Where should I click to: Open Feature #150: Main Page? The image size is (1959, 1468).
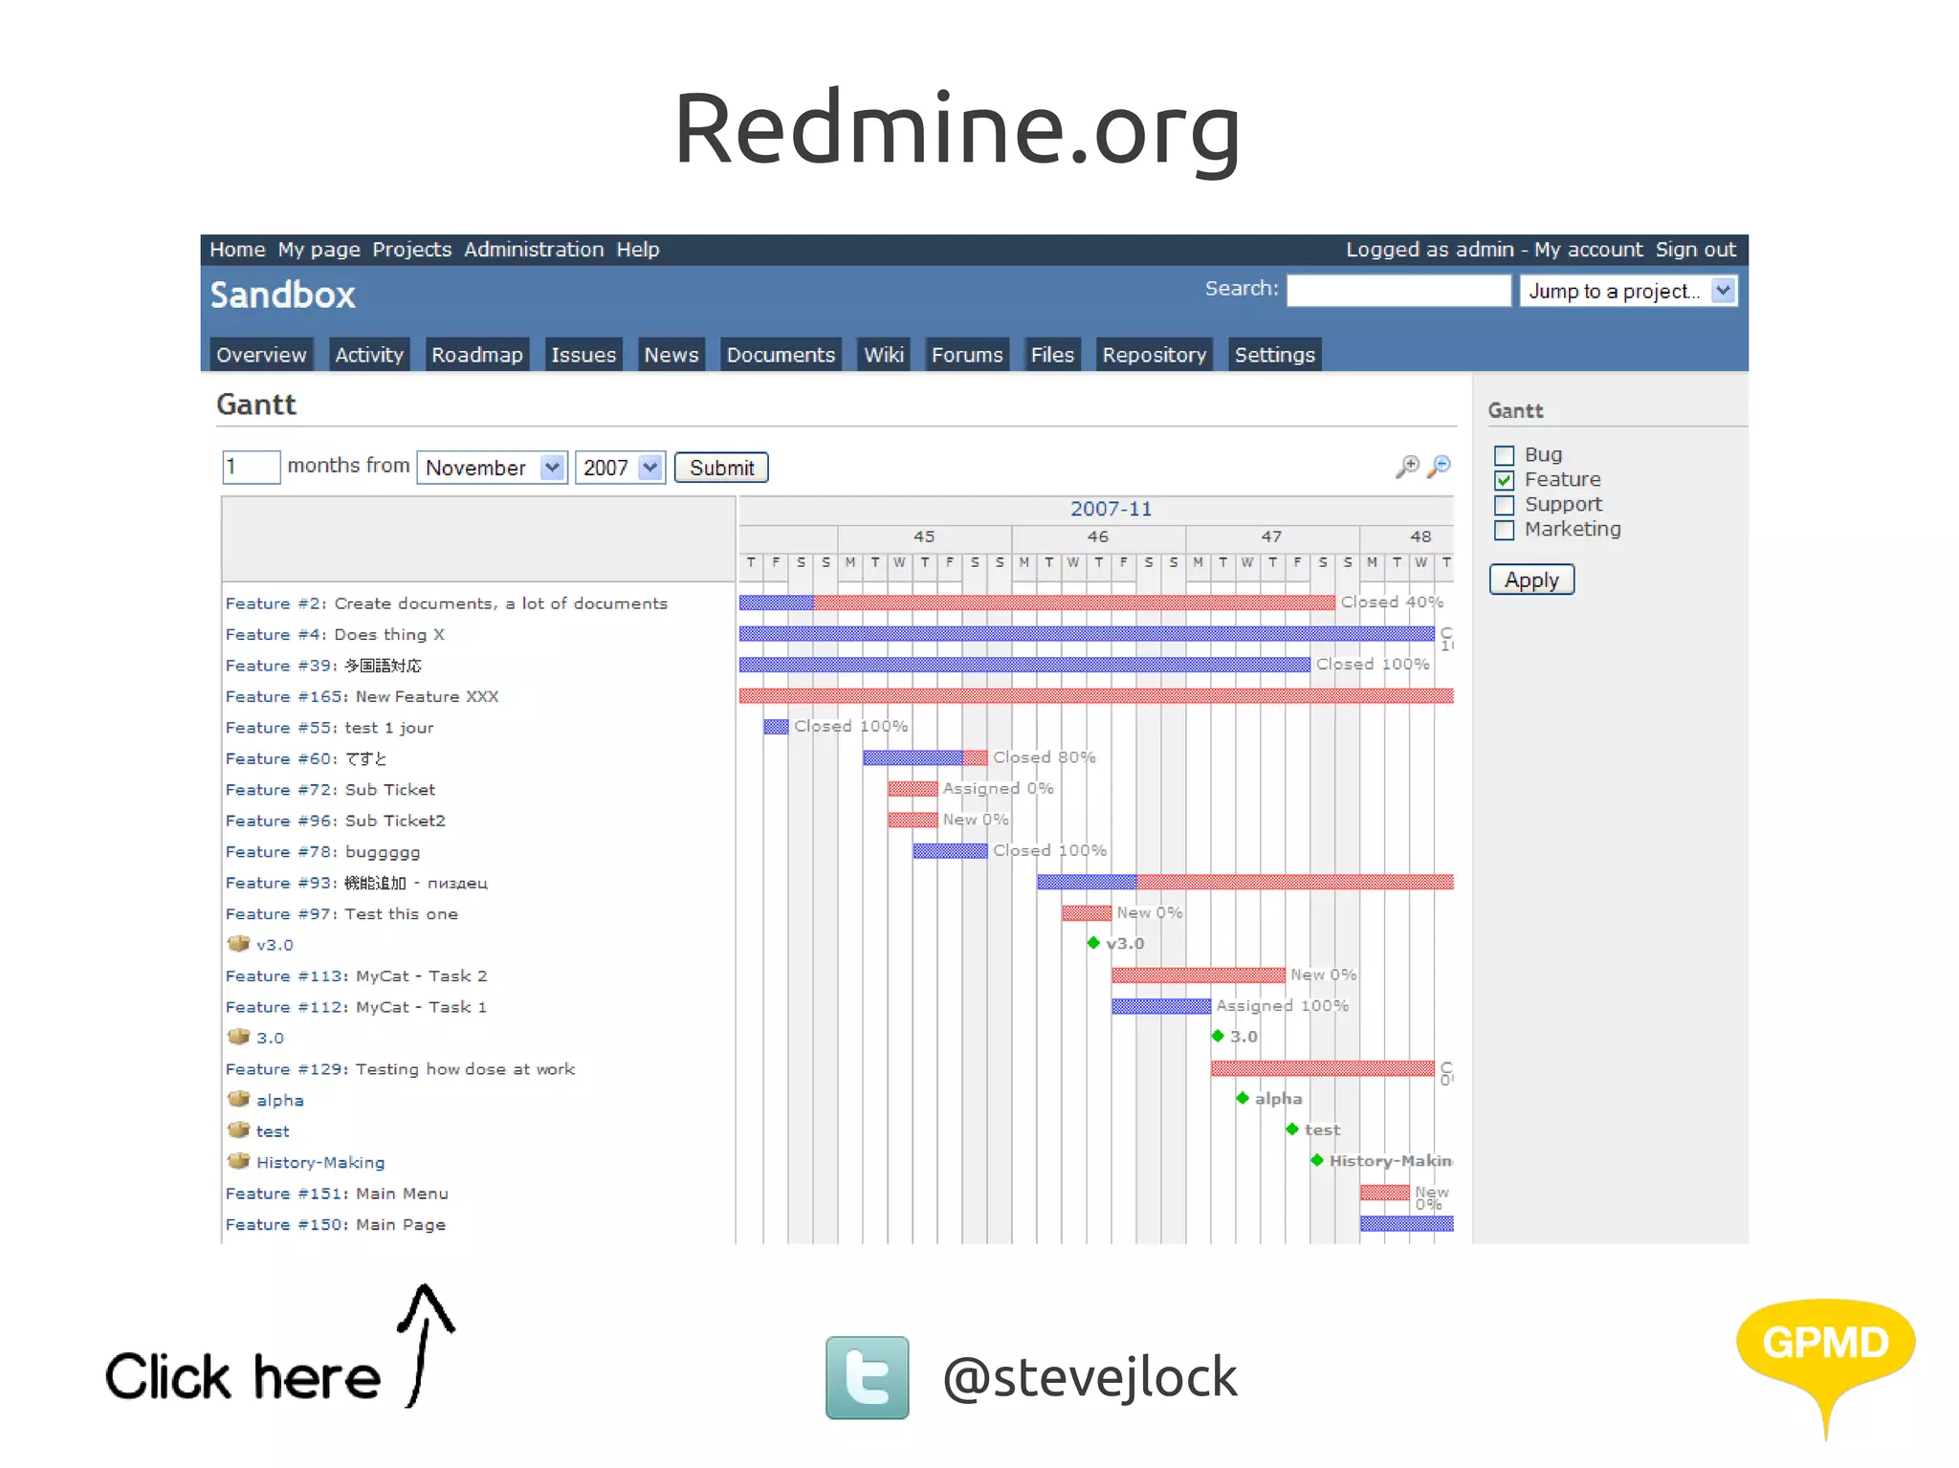335,1225
